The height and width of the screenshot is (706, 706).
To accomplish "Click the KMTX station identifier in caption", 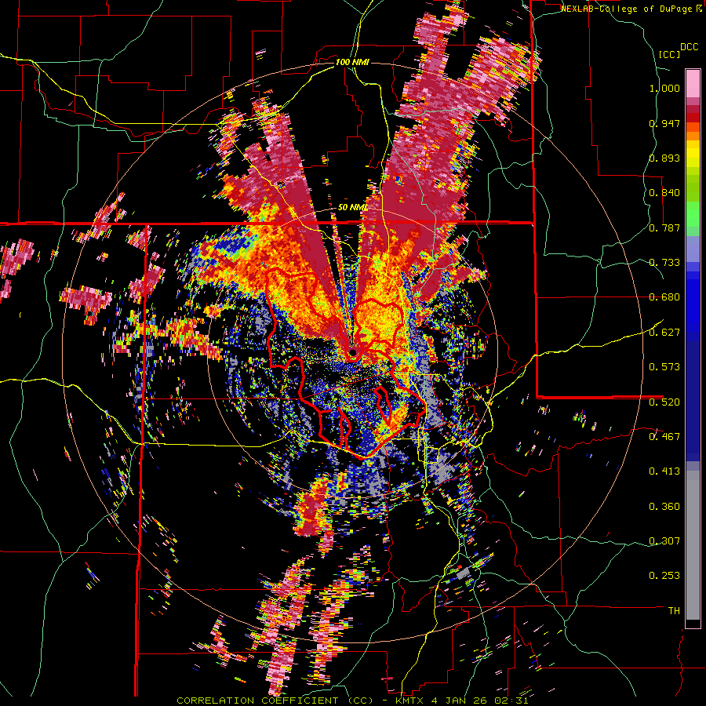I will click(410, 701).
